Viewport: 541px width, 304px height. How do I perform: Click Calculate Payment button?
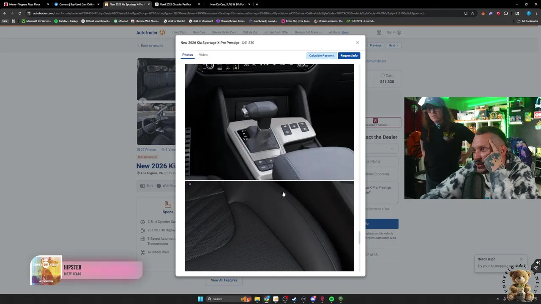point(322,55)
